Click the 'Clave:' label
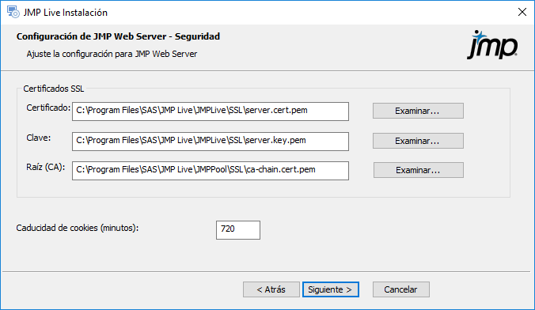535x310 pixels. point(39,138)
